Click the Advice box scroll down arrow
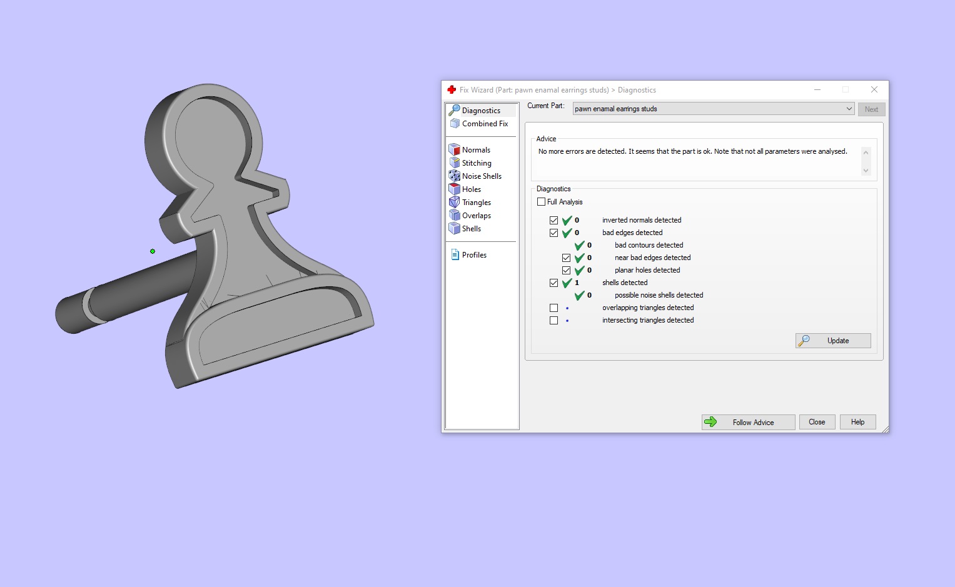 point(866,171)
